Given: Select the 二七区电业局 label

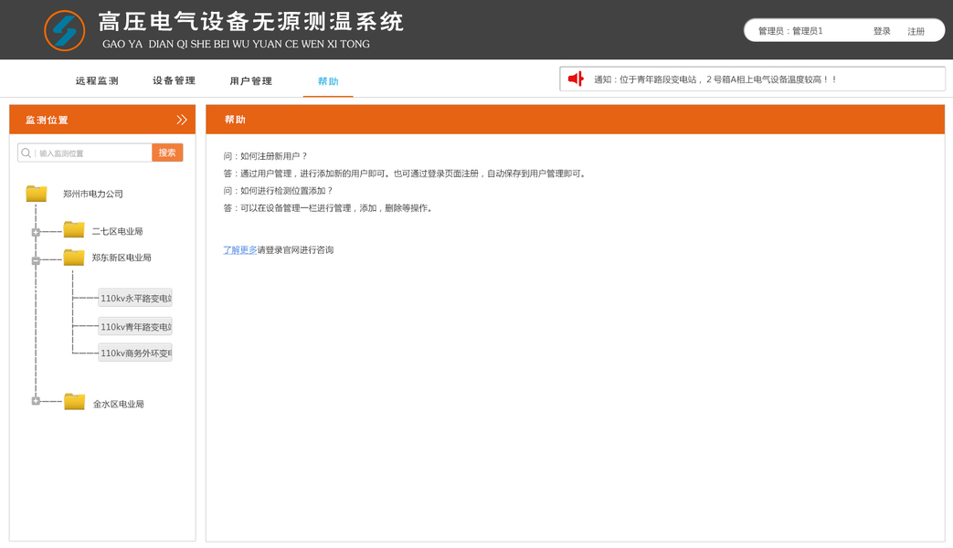Looking at the screenshot, I should point(117,231).
